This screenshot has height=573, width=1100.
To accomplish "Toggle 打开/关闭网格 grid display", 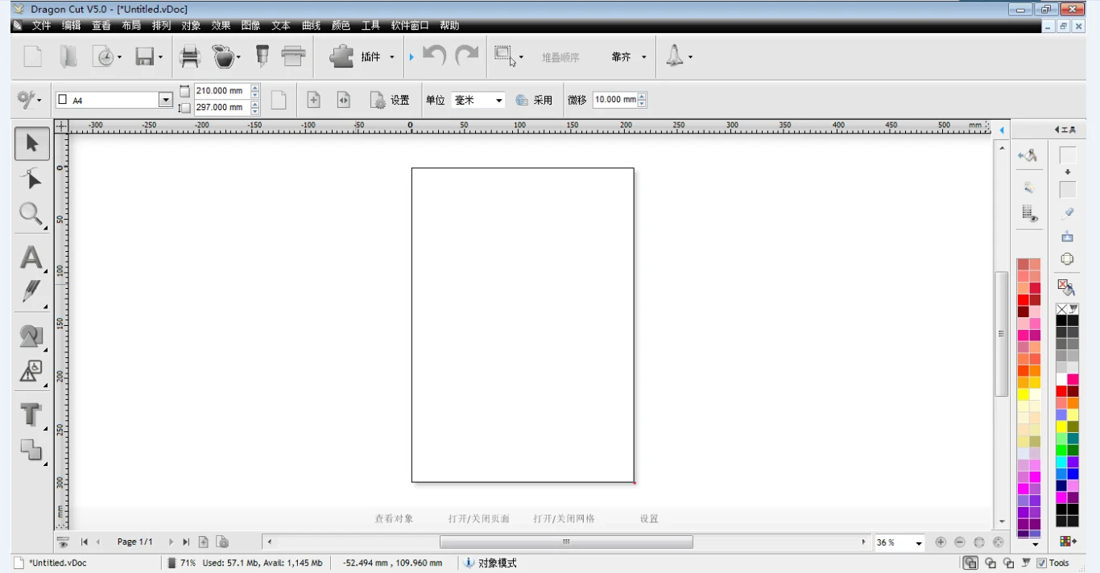I will click(564, 519).
